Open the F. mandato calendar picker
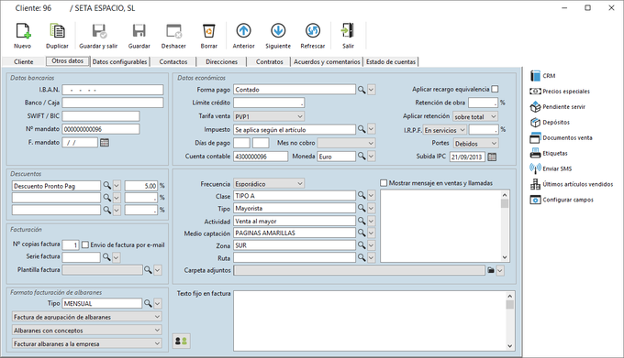624x358 pixels. pos(105,143)
